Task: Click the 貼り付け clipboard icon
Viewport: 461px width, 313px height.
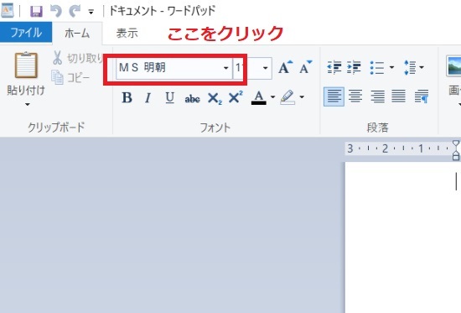Action: tap(26, 65)
